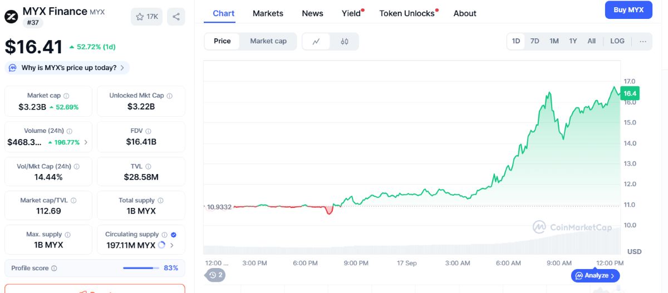Screen dimensions: 668x293
Task: Expand the Volume (24h) details chevron
Action: [x=85, y=142]
